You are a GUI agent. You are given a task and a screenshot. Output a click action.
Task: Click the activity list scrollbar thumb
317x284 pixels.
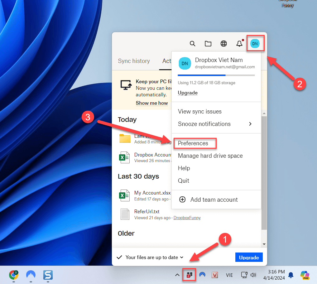click(x=264, y=173)
